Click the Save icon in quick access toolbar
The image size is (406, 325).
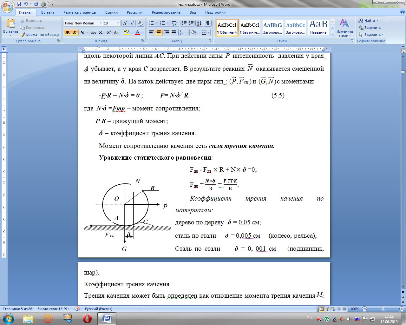(x=19, y=4)
